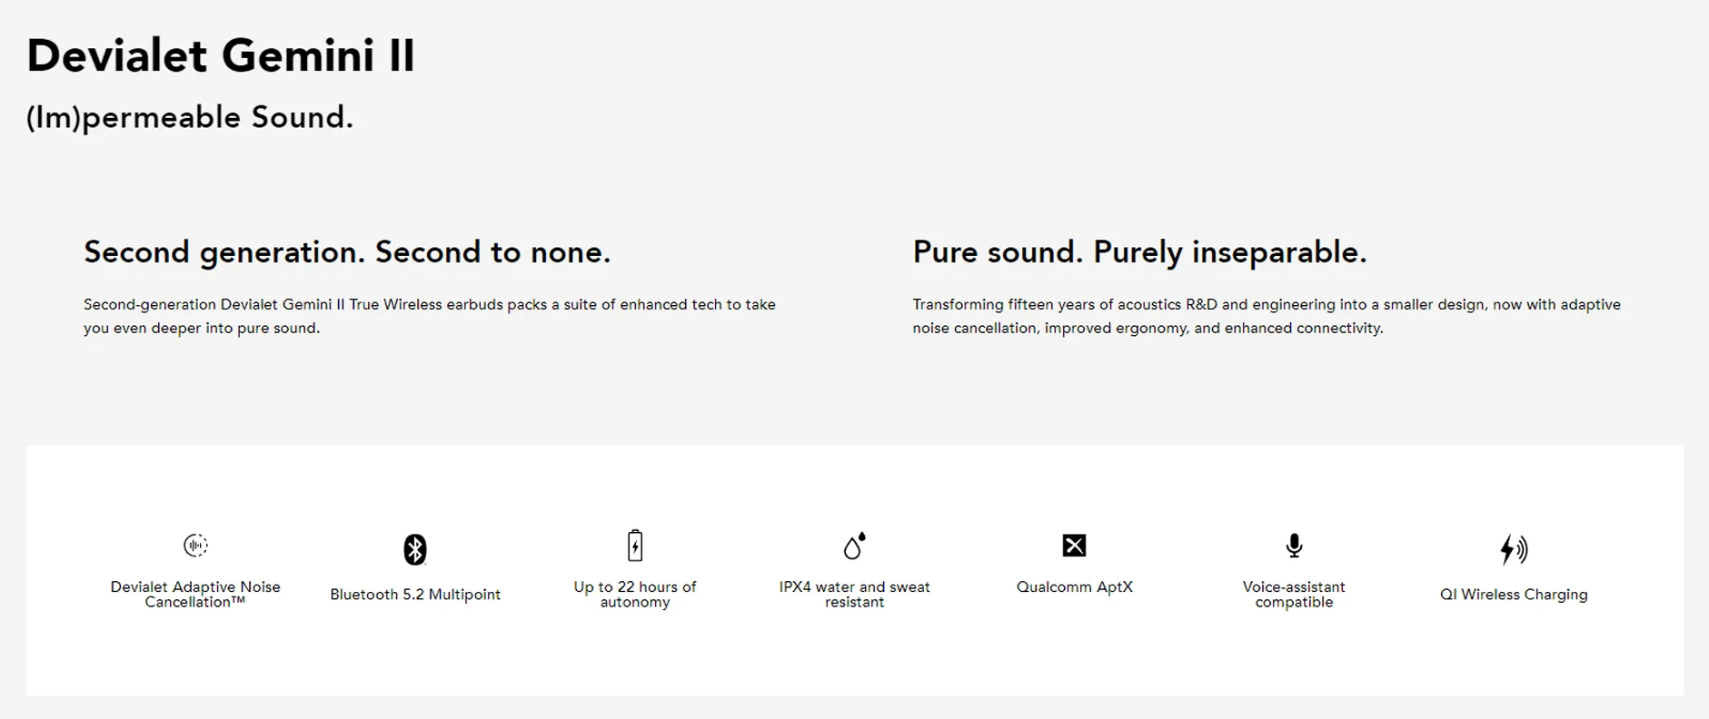Click the battery autonomy icon
The height and width of the screenshot is (719, 1709).
(x=635, y=545)
